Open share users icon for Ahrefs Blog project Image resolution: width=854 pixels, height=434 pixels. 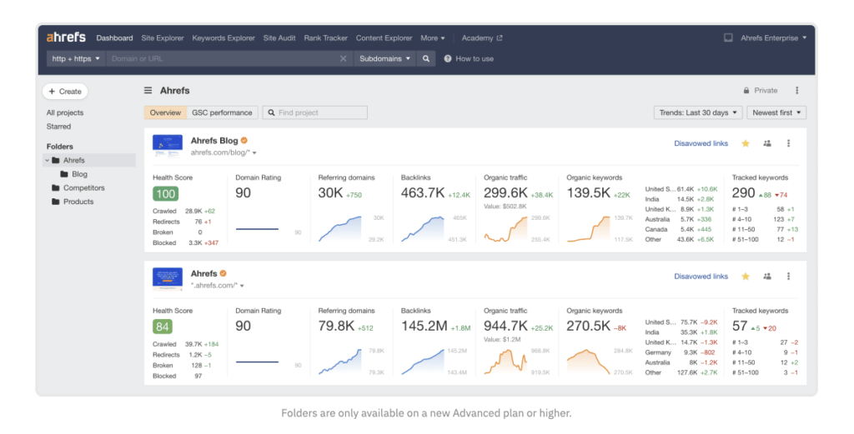coord(767,143)
